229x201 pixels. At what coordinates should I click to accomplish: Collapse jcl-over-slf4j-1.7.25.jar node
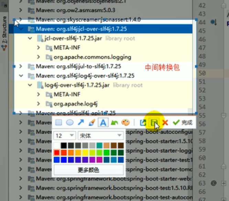(x=30, y=38)
